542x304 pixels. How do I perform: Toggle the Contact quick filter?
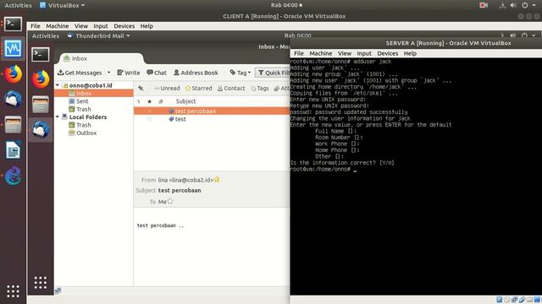click(231, 88)
